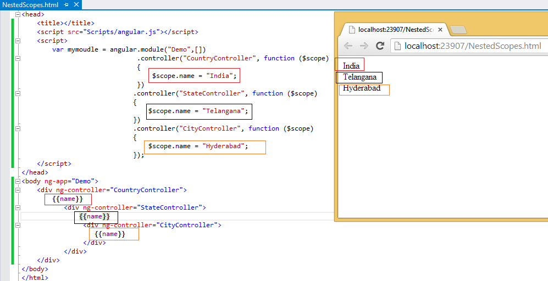
Task: Click the closing </head> tag
Action: point(35,172)
